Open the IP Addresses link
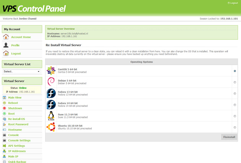Image resolution: width=241 pixels, height=163 pixels. click(17, 151)
